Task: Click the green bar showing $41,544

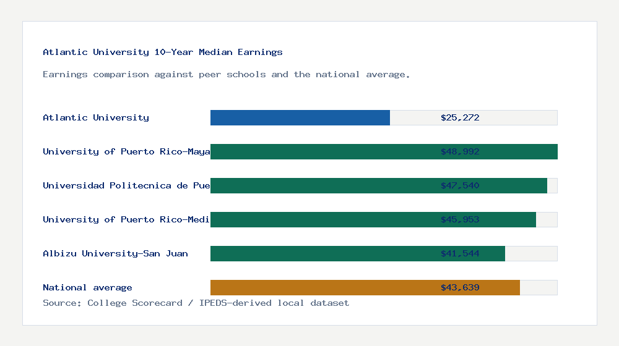Action: click(358, 253)
